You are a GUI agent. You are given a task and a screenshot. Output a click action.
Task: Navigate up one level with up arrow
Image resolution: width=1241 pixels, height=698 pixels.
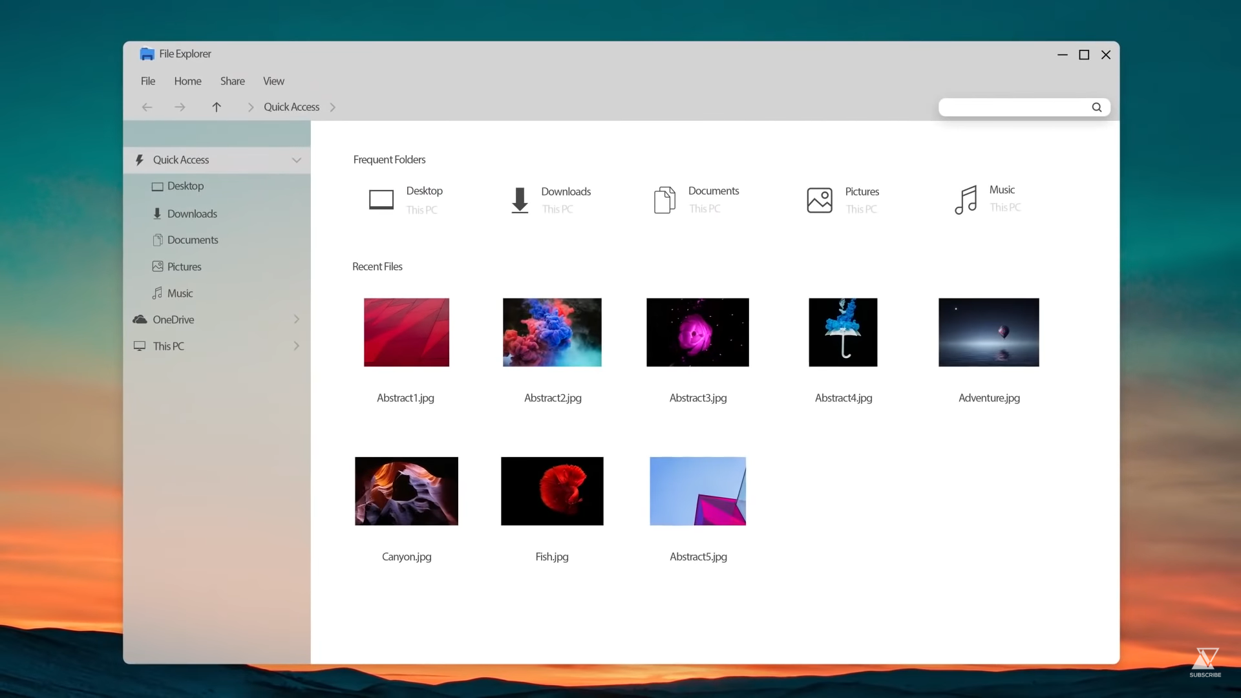click(x=217, y=107)
